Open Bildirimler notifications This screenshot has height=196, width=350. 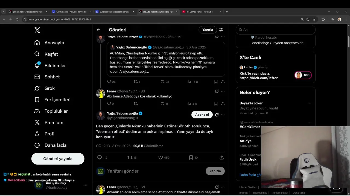pyautogui.click(x=50, y=66)
